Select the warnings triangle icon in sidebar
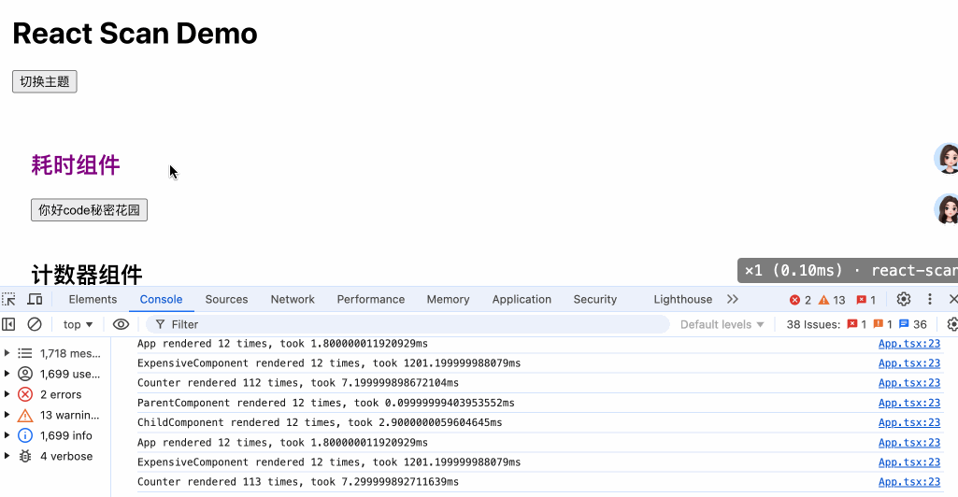Viewport: 958px width, 497px height. tap(25, 415)
